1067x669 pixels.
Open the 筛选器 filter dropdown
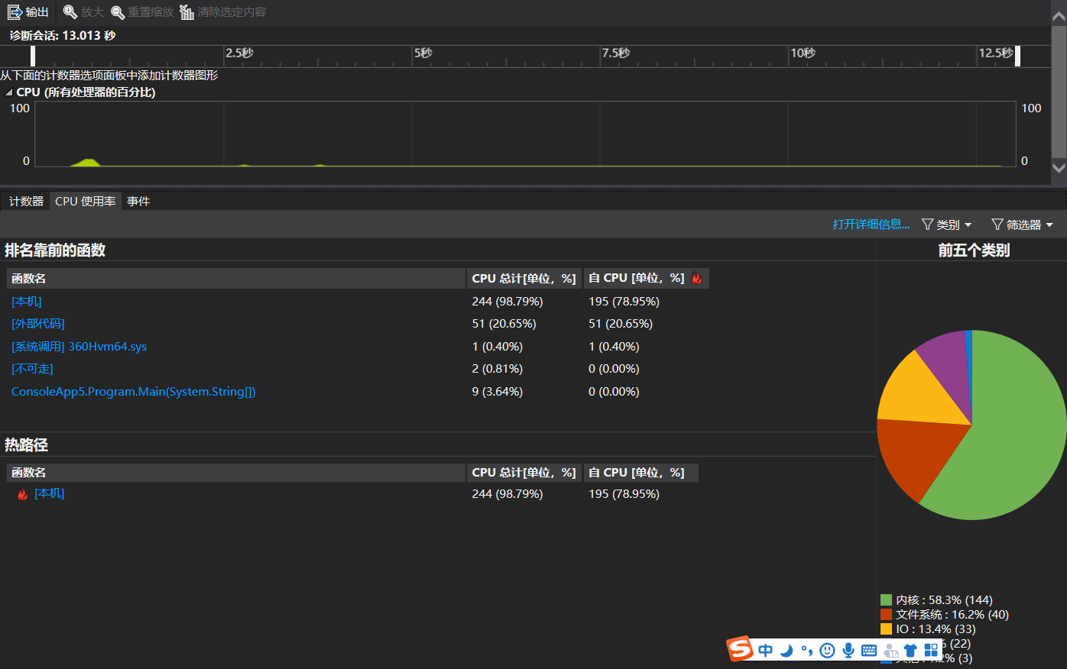(1023, 225)
